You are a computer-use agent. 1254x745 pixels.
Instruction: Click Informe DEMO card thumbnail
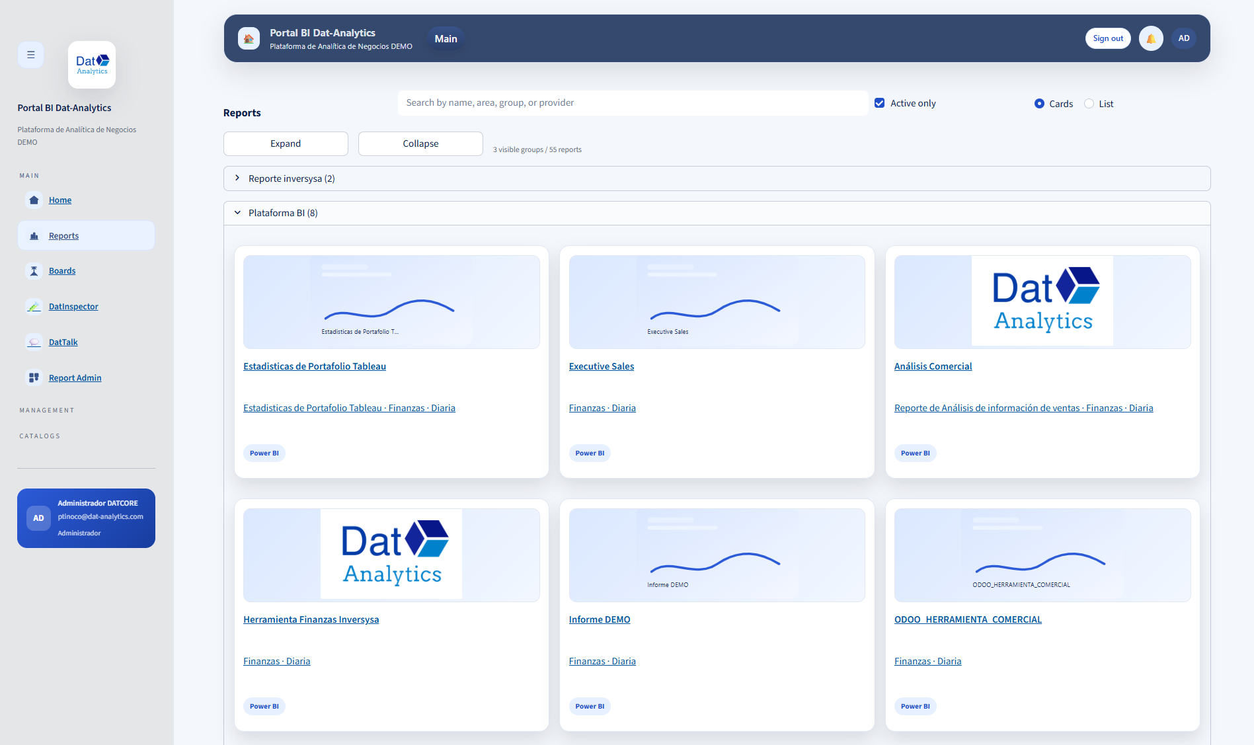(x=717, y=555)
